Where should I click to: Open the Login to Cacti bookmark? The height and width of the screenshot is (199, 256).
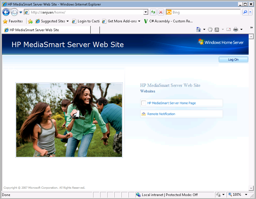[86, 21]
